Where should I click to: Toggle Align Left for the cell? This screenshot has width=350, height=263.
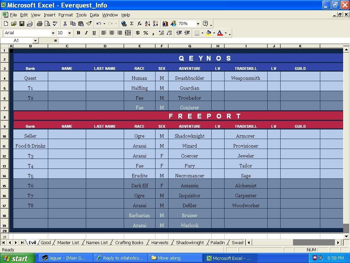click(104, 33)
